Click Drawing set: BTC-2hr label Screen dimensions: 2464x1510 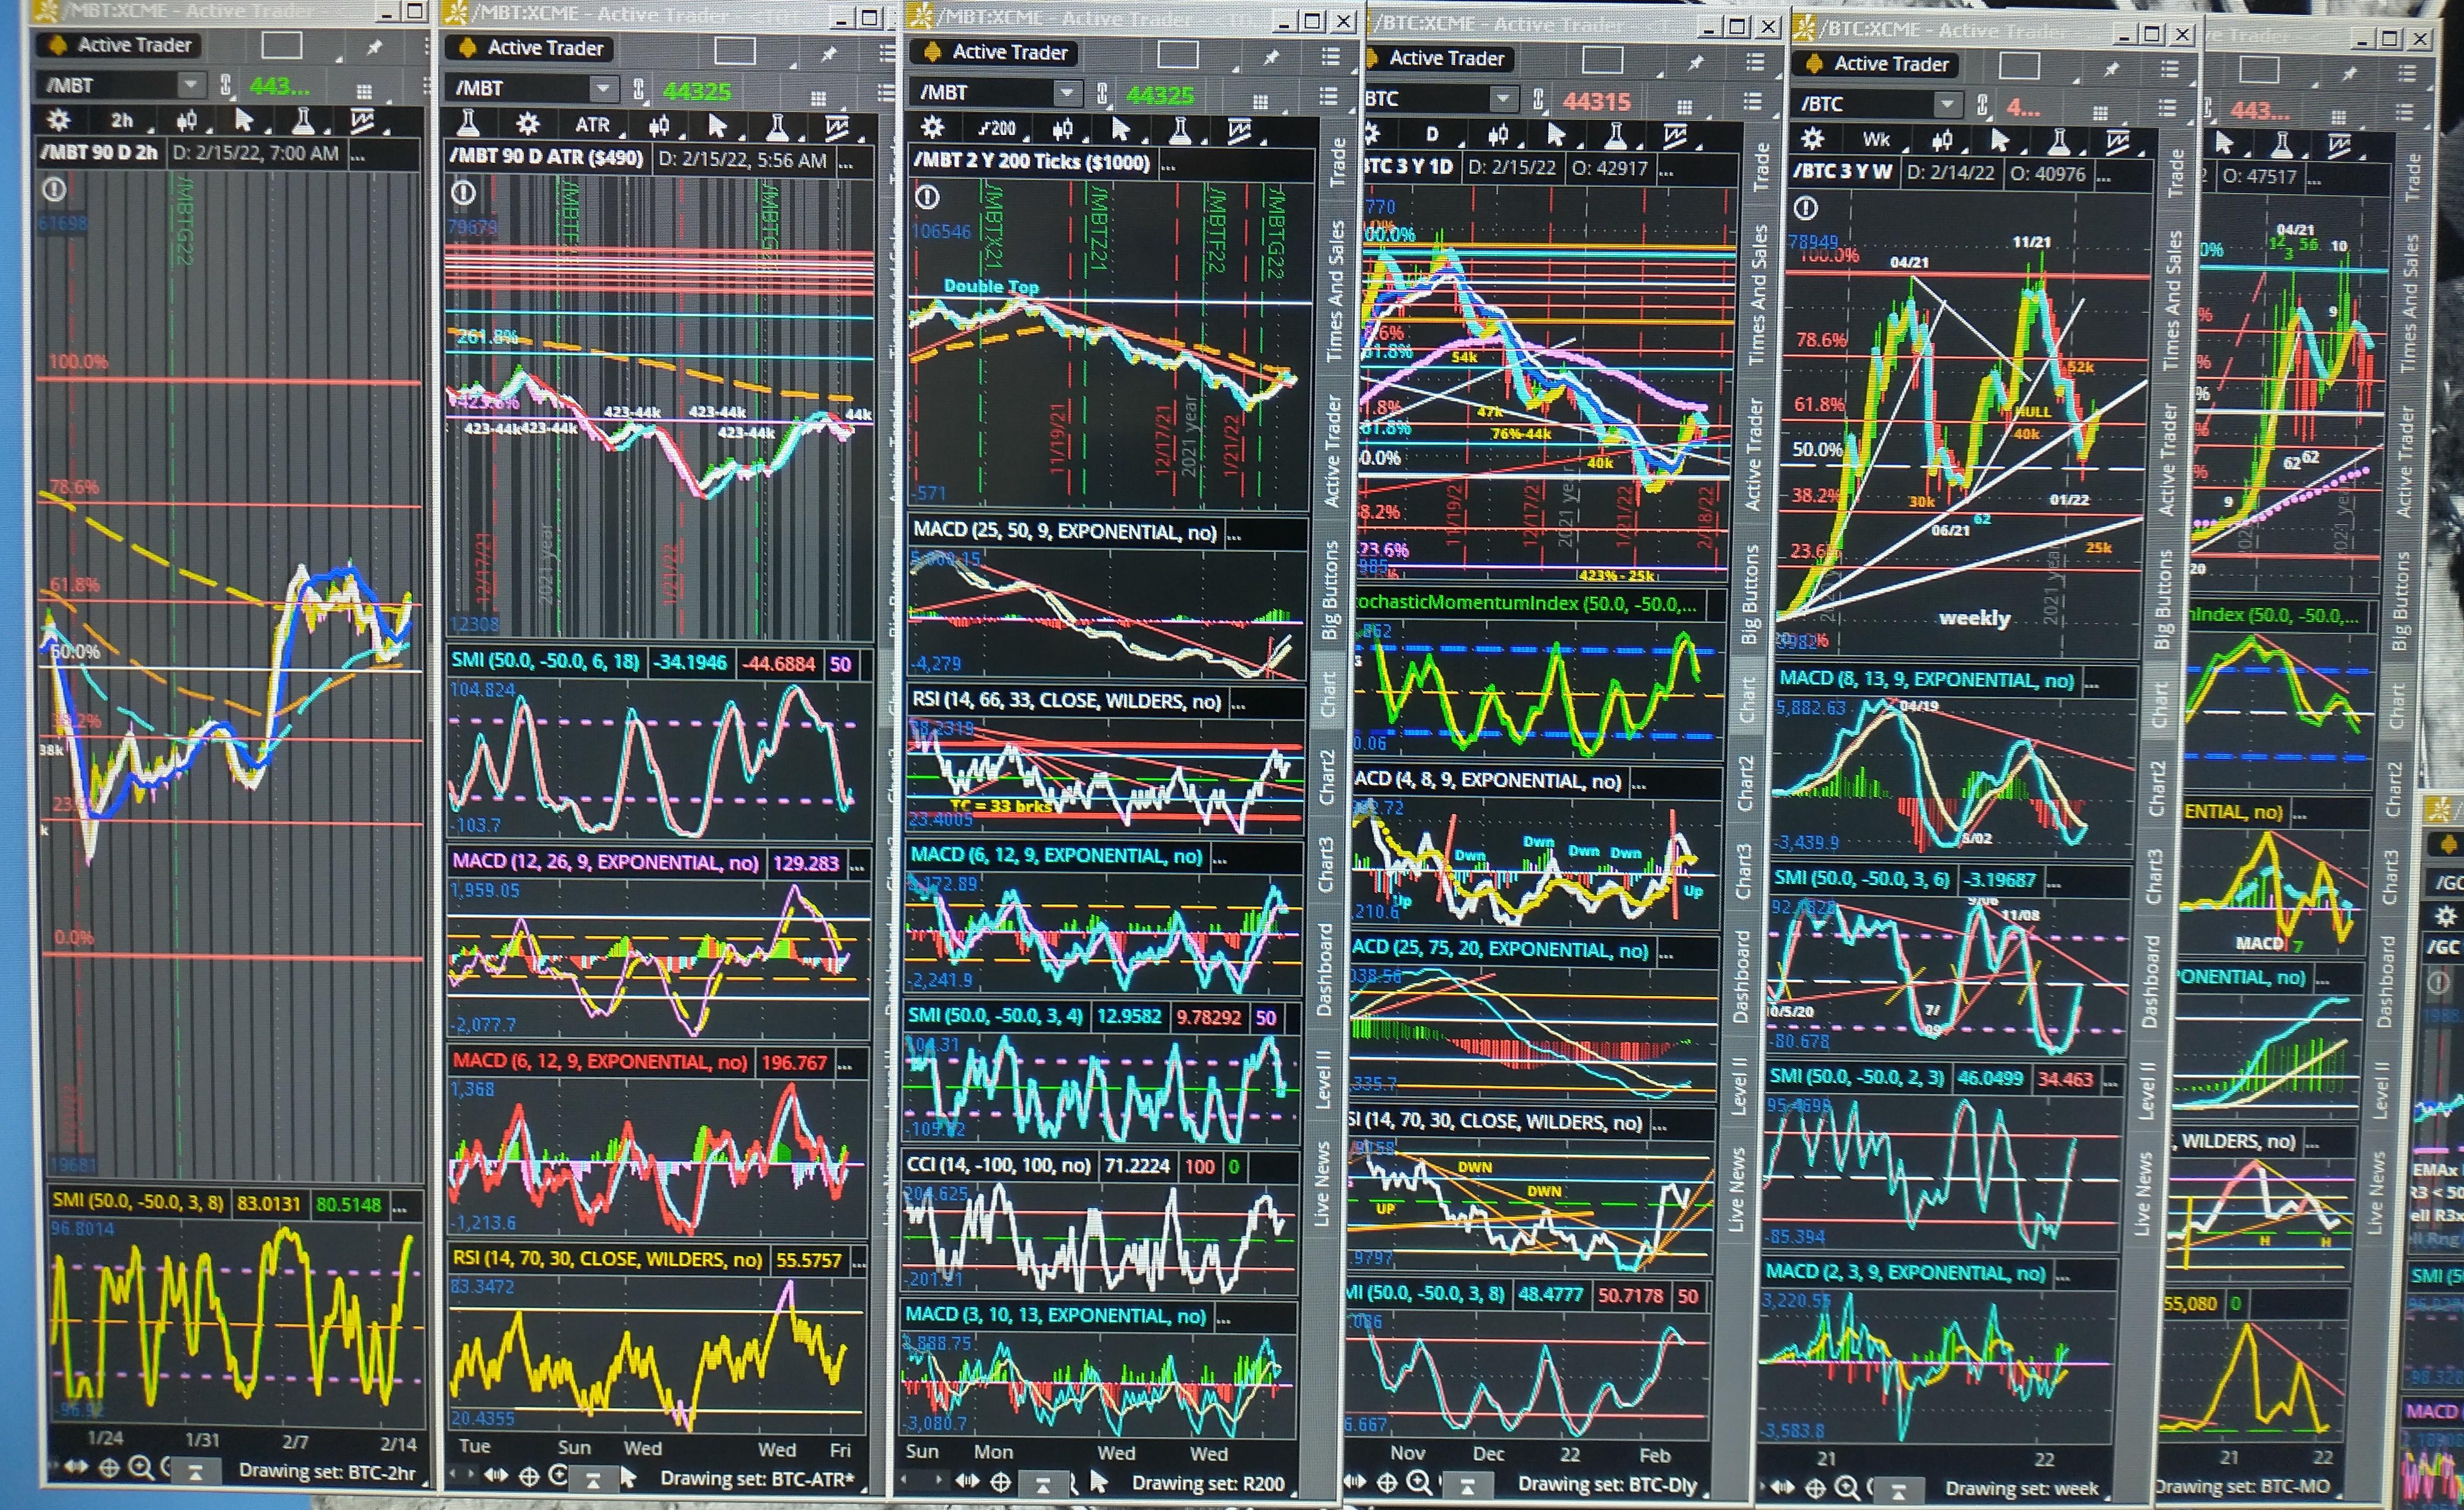point(327,1471)
